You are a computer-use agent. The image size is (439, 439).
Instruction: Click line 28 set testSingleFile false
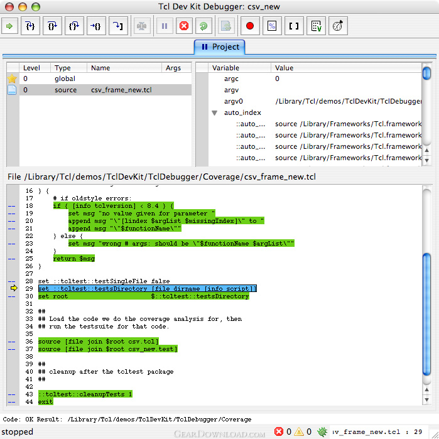104,281
